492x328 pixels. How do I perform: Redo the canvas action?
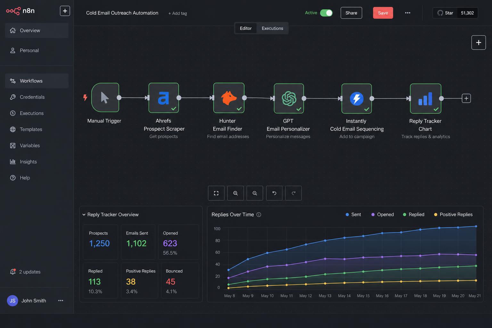293,193
